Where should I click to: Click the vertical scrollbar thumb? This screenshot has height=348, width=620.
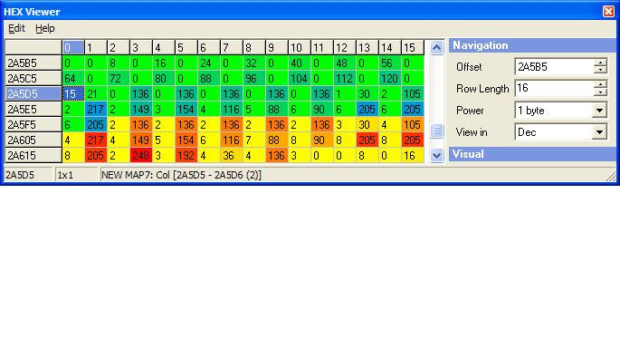(x=436, y=130)
